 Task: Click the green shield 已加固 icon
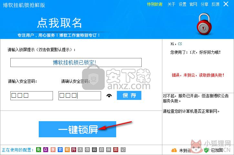click(x=206, y=150)
